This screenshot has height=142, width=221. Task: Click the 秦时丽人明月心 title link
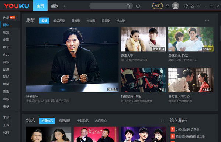(x=179, y=97)
